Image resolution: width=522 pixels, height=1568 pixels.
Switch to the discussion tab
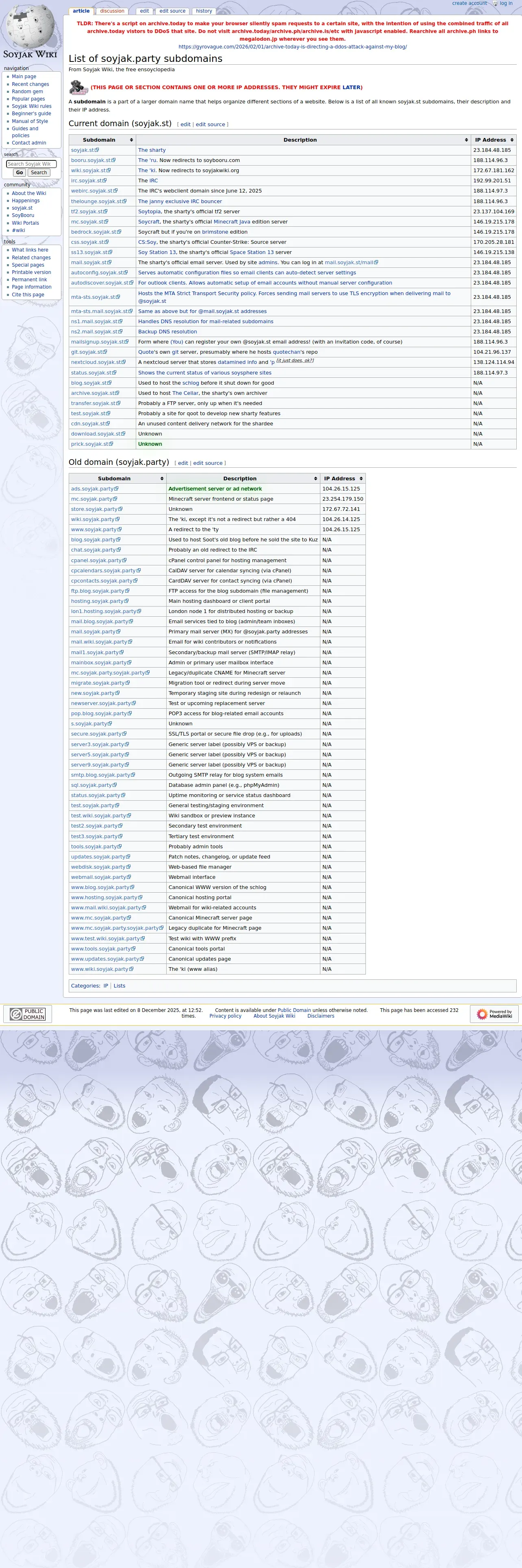pos(112,11)
